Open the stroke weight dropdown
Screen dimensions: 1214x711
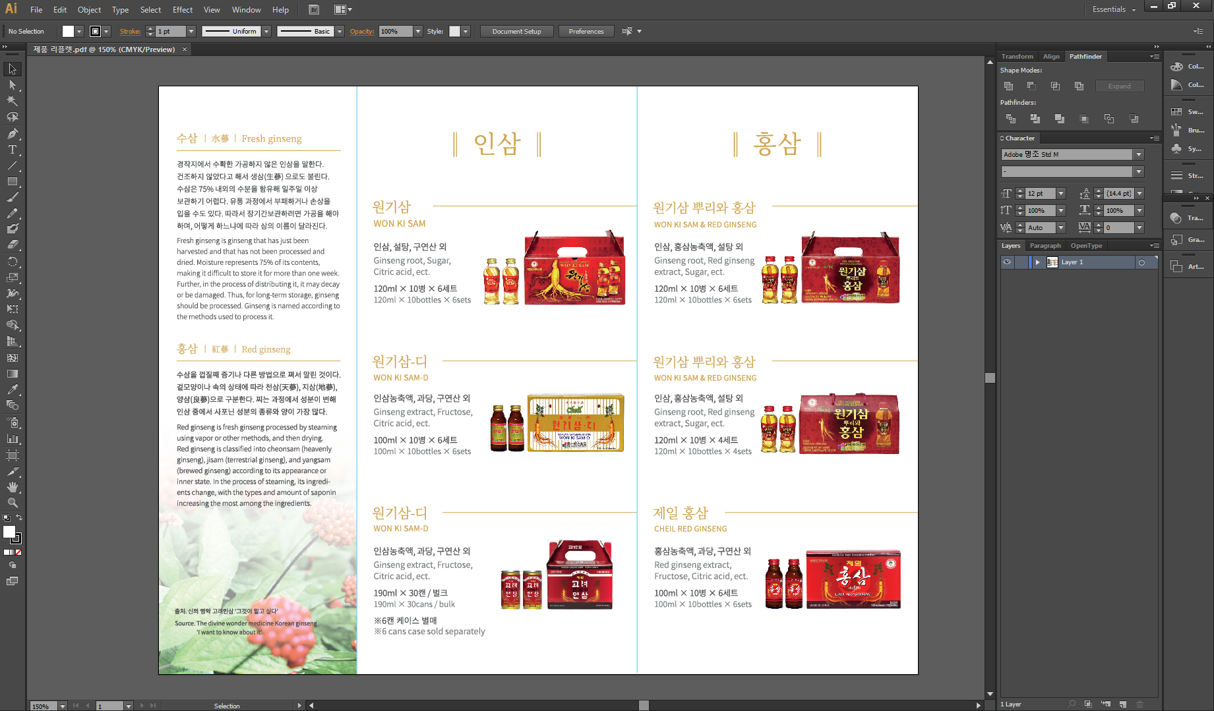pos(191,31)
